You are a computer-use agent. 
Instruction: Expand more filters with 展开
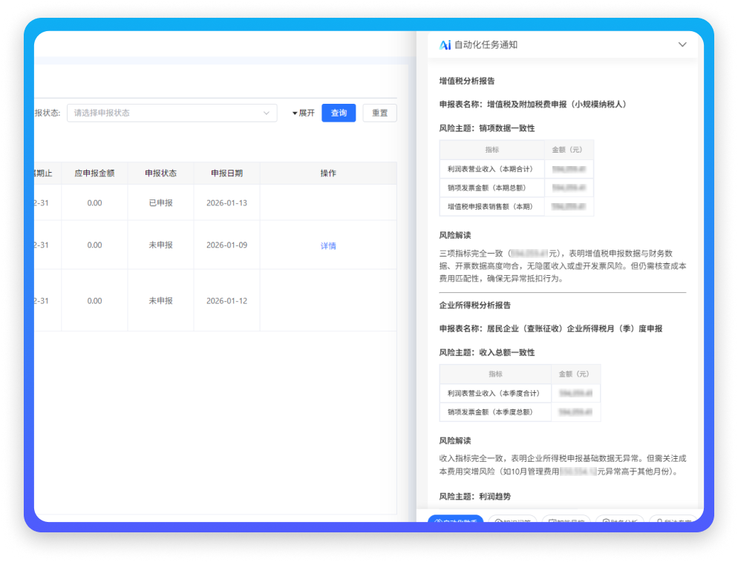[x=304, y=113]
